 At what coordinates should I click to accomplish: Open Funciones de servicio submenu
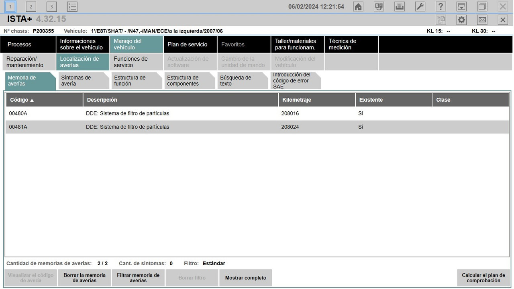click(x=137, y=62)
